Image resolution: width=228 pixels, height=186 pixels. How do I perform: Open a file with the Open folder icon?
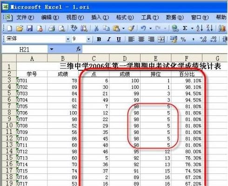20,28
